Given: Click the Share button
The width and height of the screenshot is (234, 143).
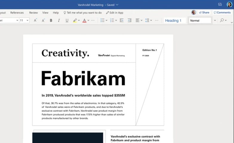Looking at the screenshot, I should click(204, 13).
